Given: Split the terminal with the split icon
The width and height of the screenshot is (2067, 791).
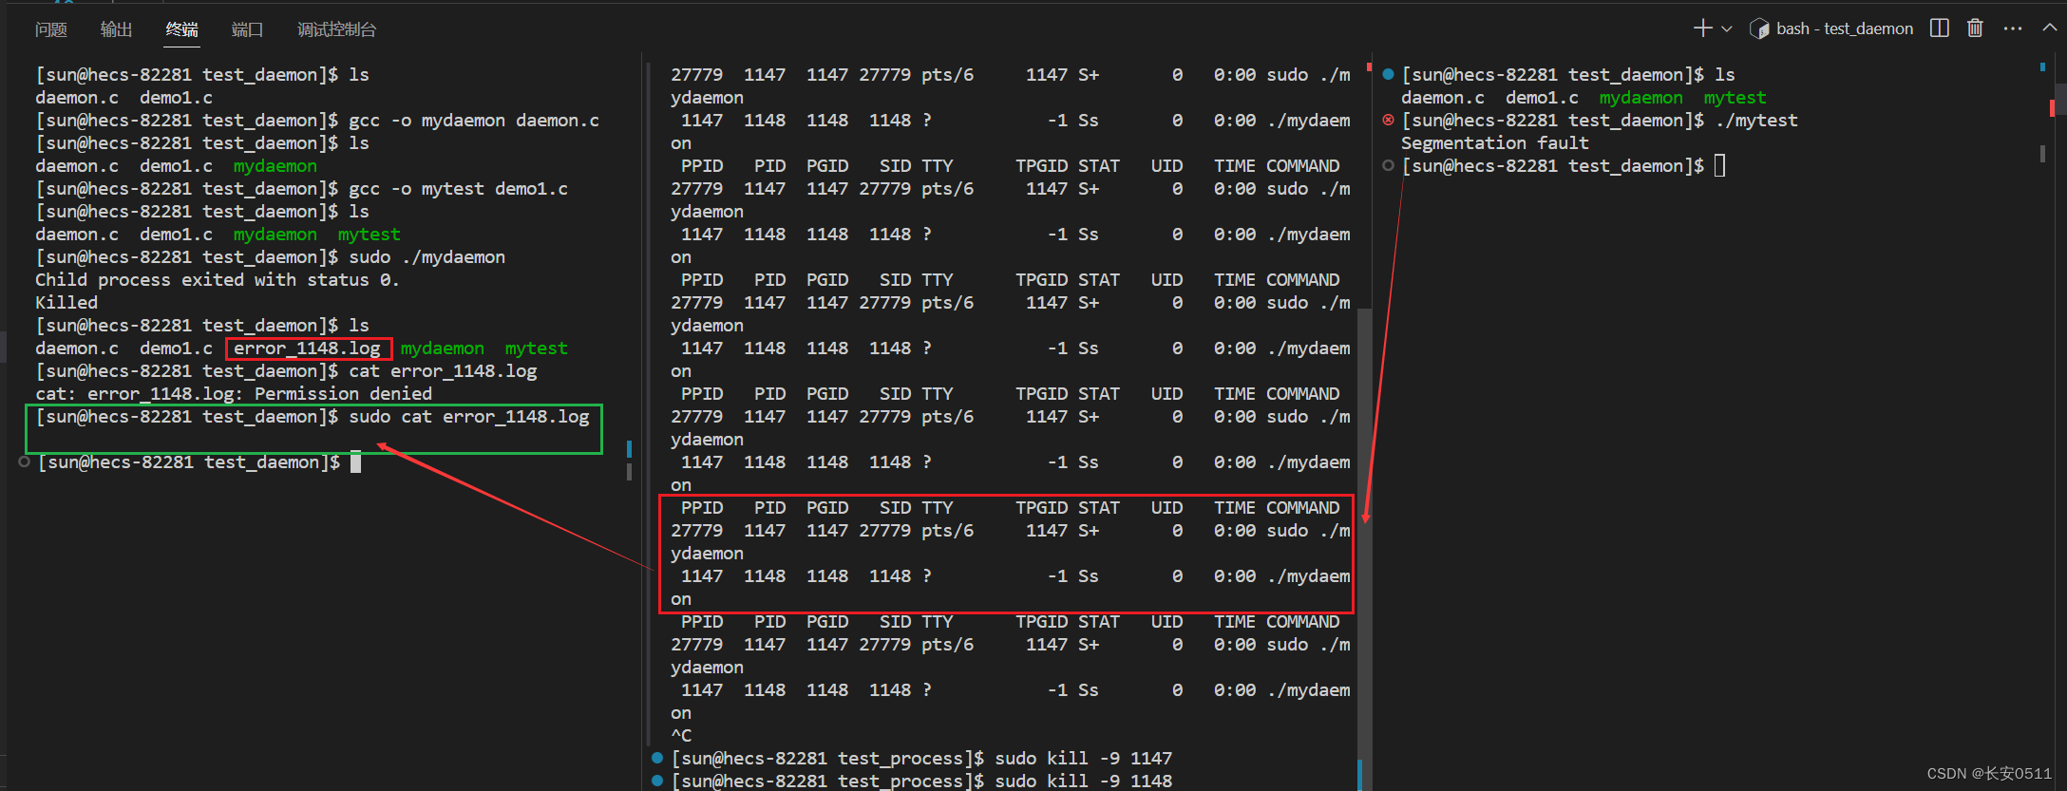Looking at the screenshot, I should 1940,28.
